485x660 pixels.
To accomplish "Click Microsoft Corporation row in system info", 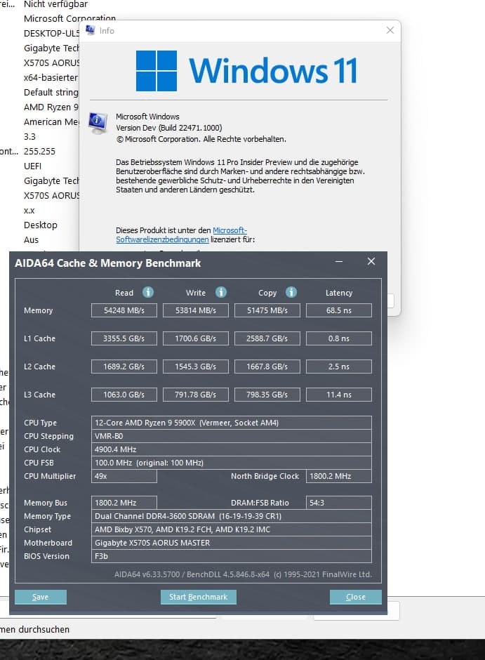I will tap(69, 18).
